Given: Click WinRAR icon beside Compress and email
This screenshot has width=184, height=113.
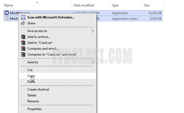Looking at the screenshot, I should [x=23, y=49].
